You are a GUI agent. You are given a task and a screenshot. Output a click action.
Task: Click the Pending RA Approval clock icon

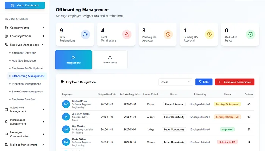pos(209,34)
